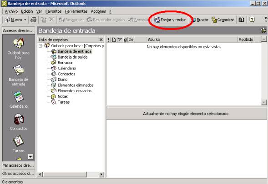268x184 pixels.
Task: Click the 0 elementos status bar text
Action: (12, 182)
